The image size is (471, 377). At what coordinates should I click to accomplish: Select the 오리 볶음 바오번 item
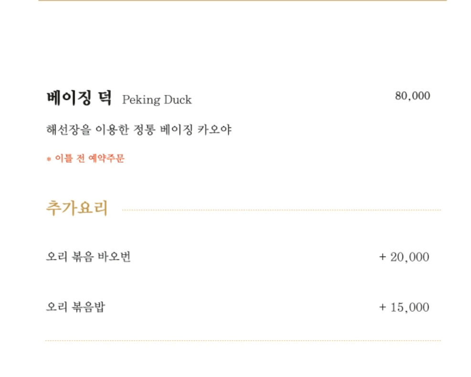(88, 257)
